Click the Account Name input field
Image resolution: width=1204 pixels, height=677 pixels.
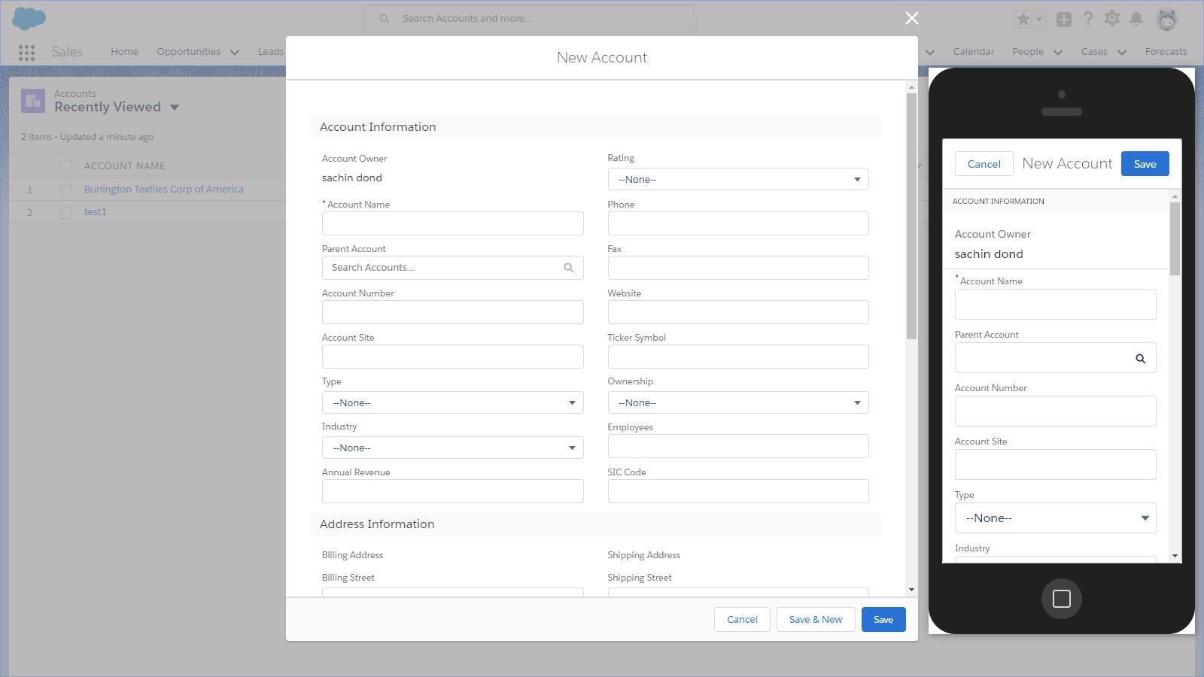(451, 223)
